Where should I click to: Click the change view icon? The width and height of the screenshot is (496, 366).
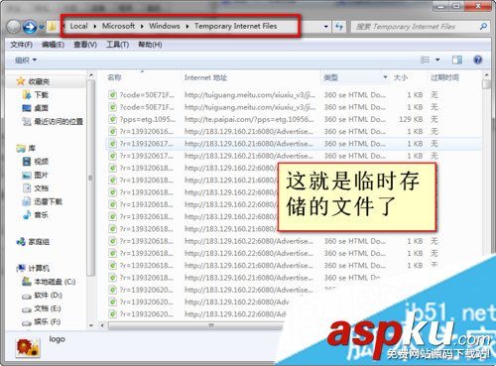click(425, 60)
